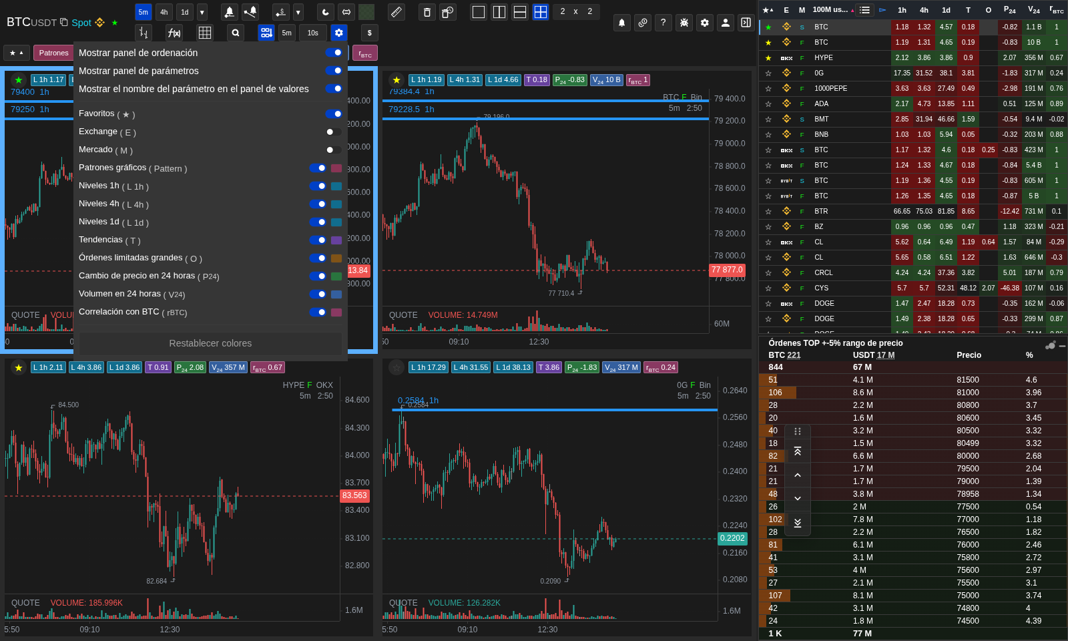Screen dimensions: 1068x641
Task: Disable the Favoritos column toggle
Action: pyautogui.click(x=334, y=114)
